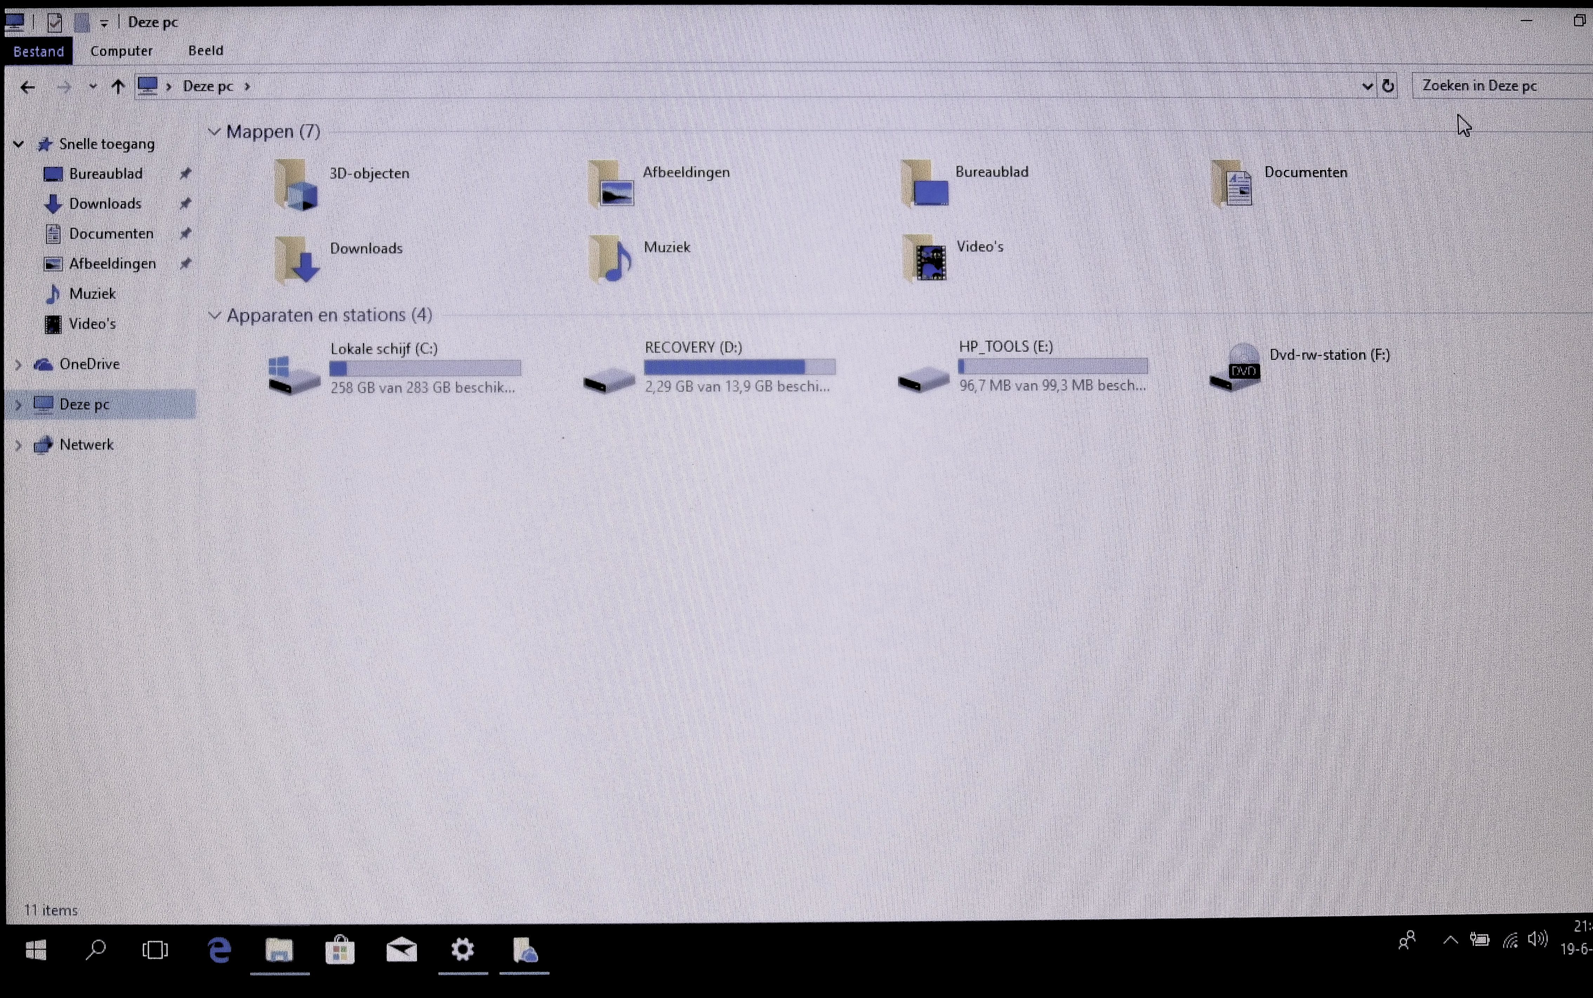Open taskbar search magnifier

click(96, 950)
